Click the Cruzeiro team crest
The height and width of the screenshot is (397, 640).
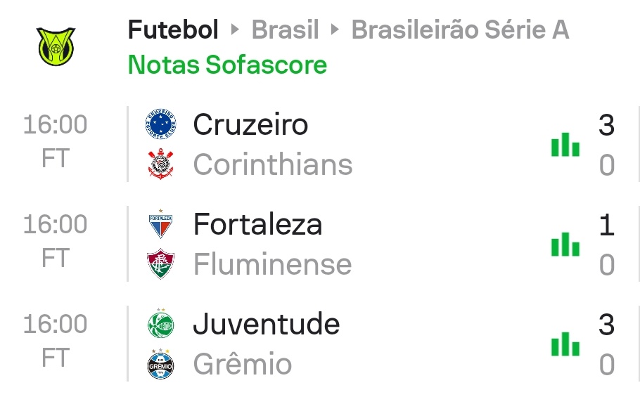(x=160, y=124)
